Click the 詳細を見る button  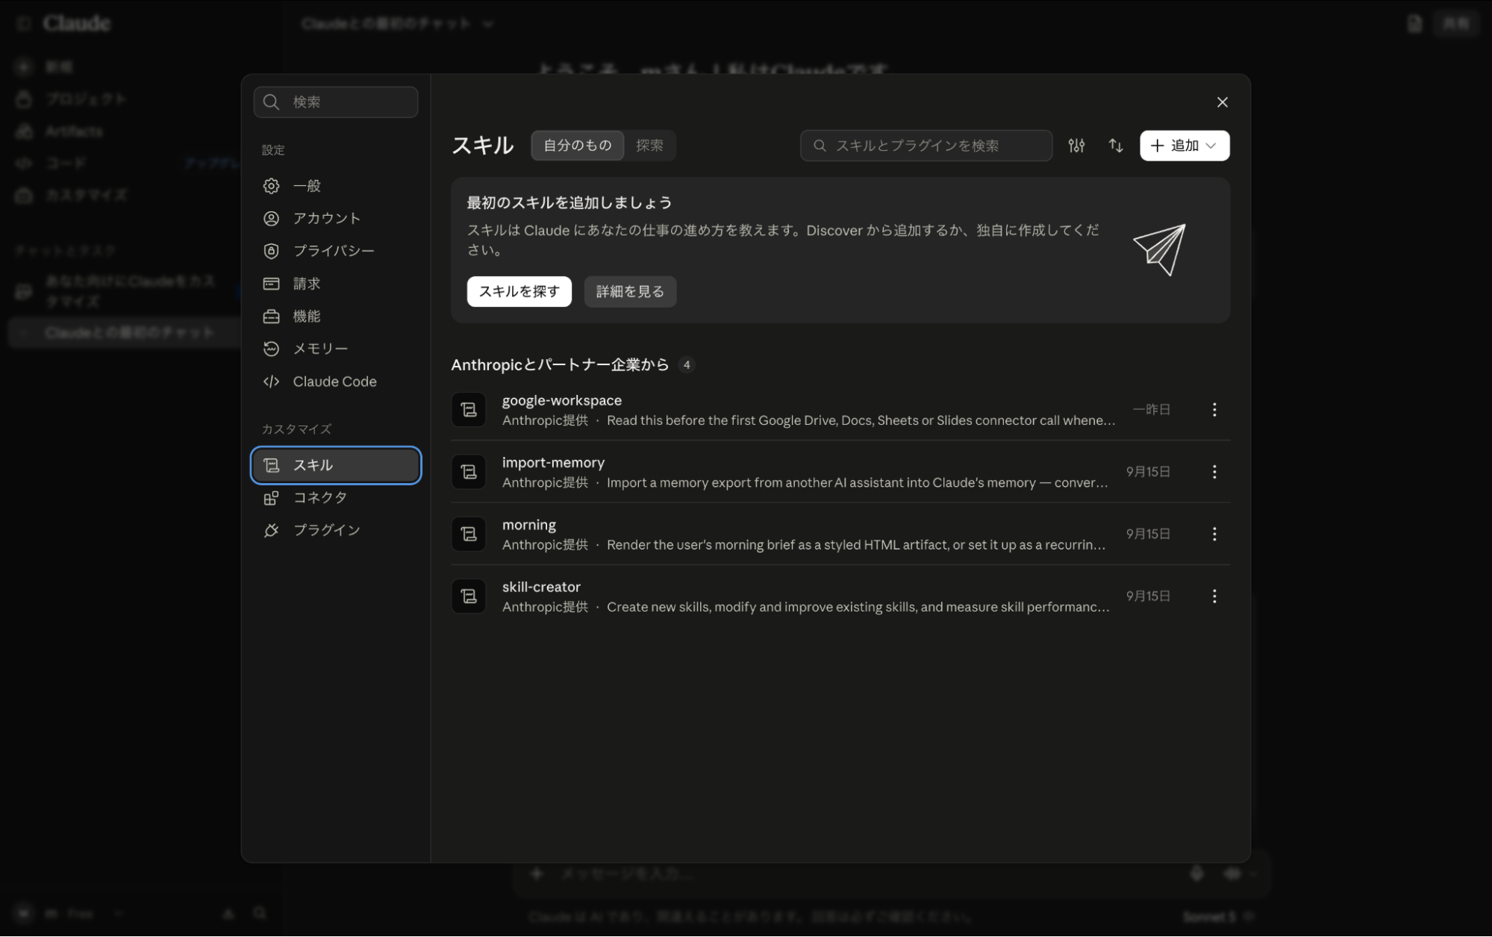630,292
